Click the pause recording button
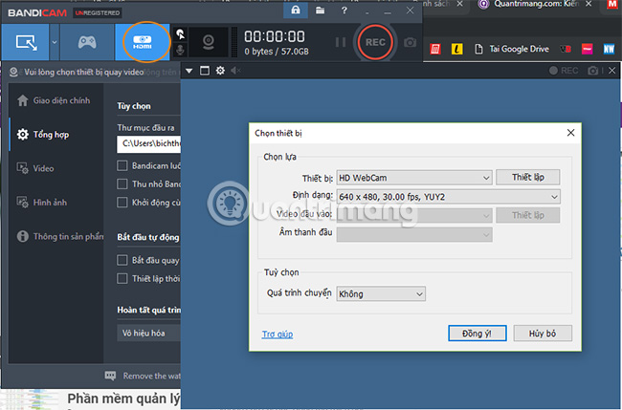 pos(341,42)
